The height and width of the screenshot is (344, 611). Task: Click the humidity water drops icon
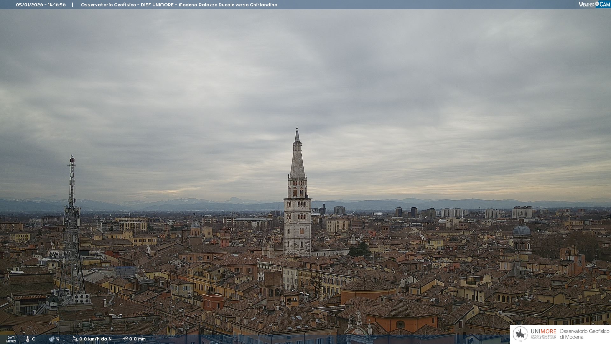tap(52, 339)
